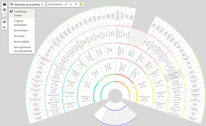This screenshot has width=206, height=126.
Task: Select William Spencer Cooke segment
Action: tap(140, 58)
